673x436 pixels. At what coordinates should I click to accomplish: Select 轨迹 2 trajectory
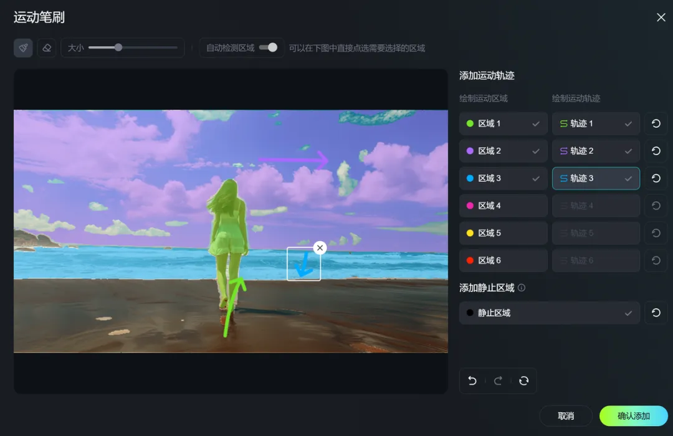coord(596,151)
